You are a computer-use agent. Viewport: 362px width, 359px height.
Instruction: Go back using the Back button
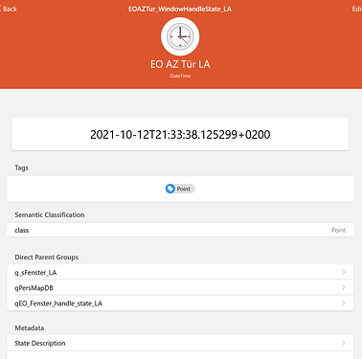[9, 9]
